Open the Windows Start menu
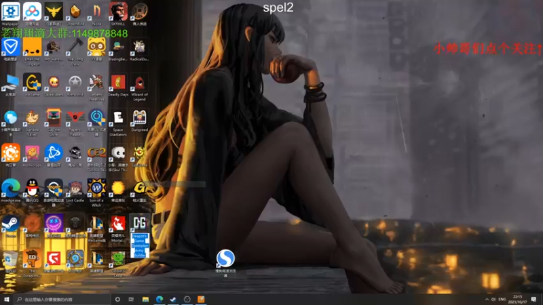The width and height of the screenshot is (543, 305). (x=7, y=299)
